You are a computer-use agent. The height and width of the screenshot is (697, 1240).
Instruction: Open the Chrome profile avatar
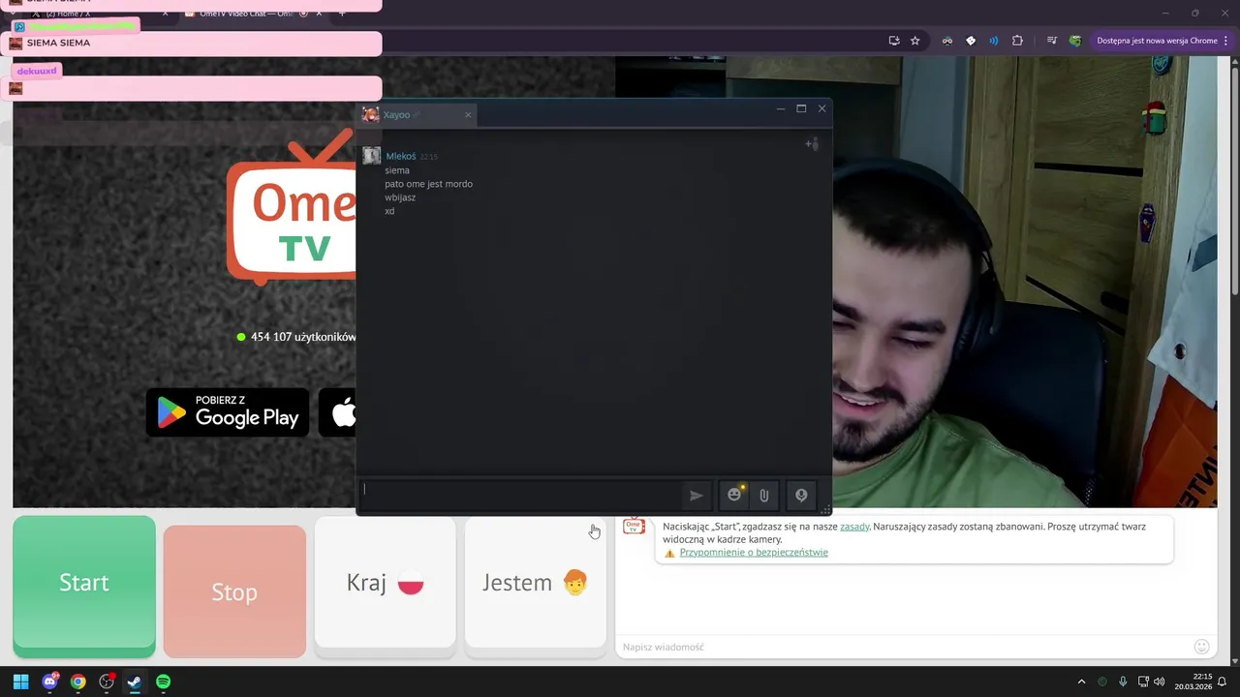coord(1075,41)
